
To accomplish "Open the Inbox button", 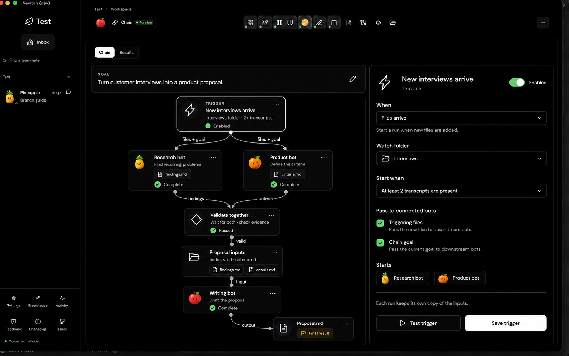I will pyautogui.click(x=38, y=42).
